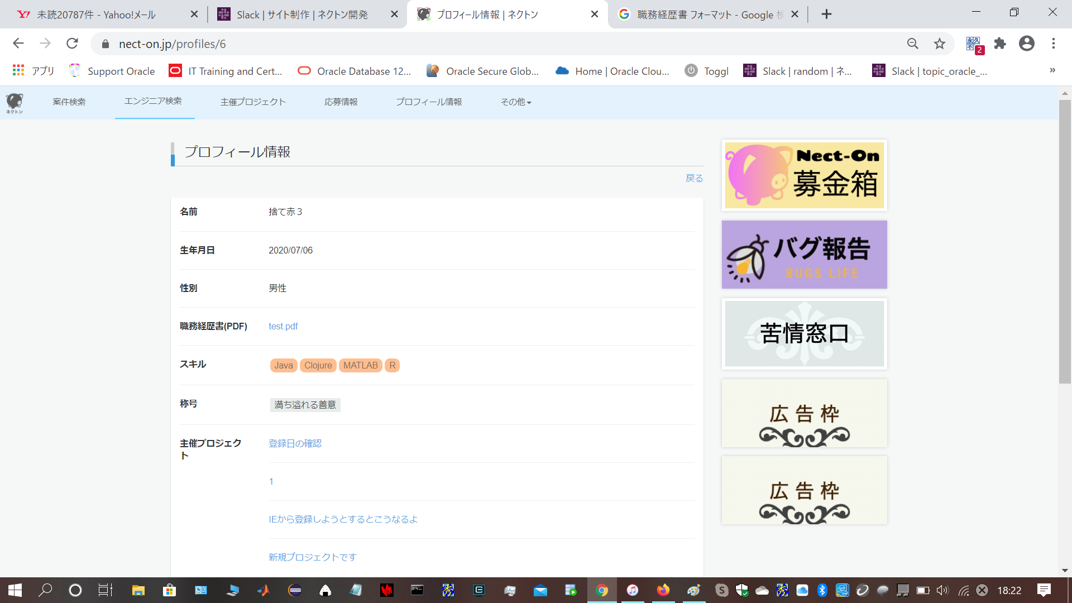Open Microsoft Store from the taskbar

[169, 590]
